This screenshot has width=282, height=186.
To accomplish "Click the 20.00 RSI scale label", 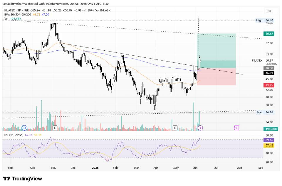I will (269, 162).
